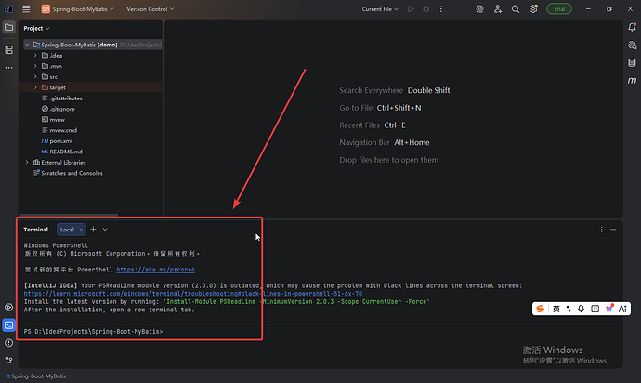Screen dimensions: 641x383
Task: Open the main hamburger menu
Action: click(26, 8)
